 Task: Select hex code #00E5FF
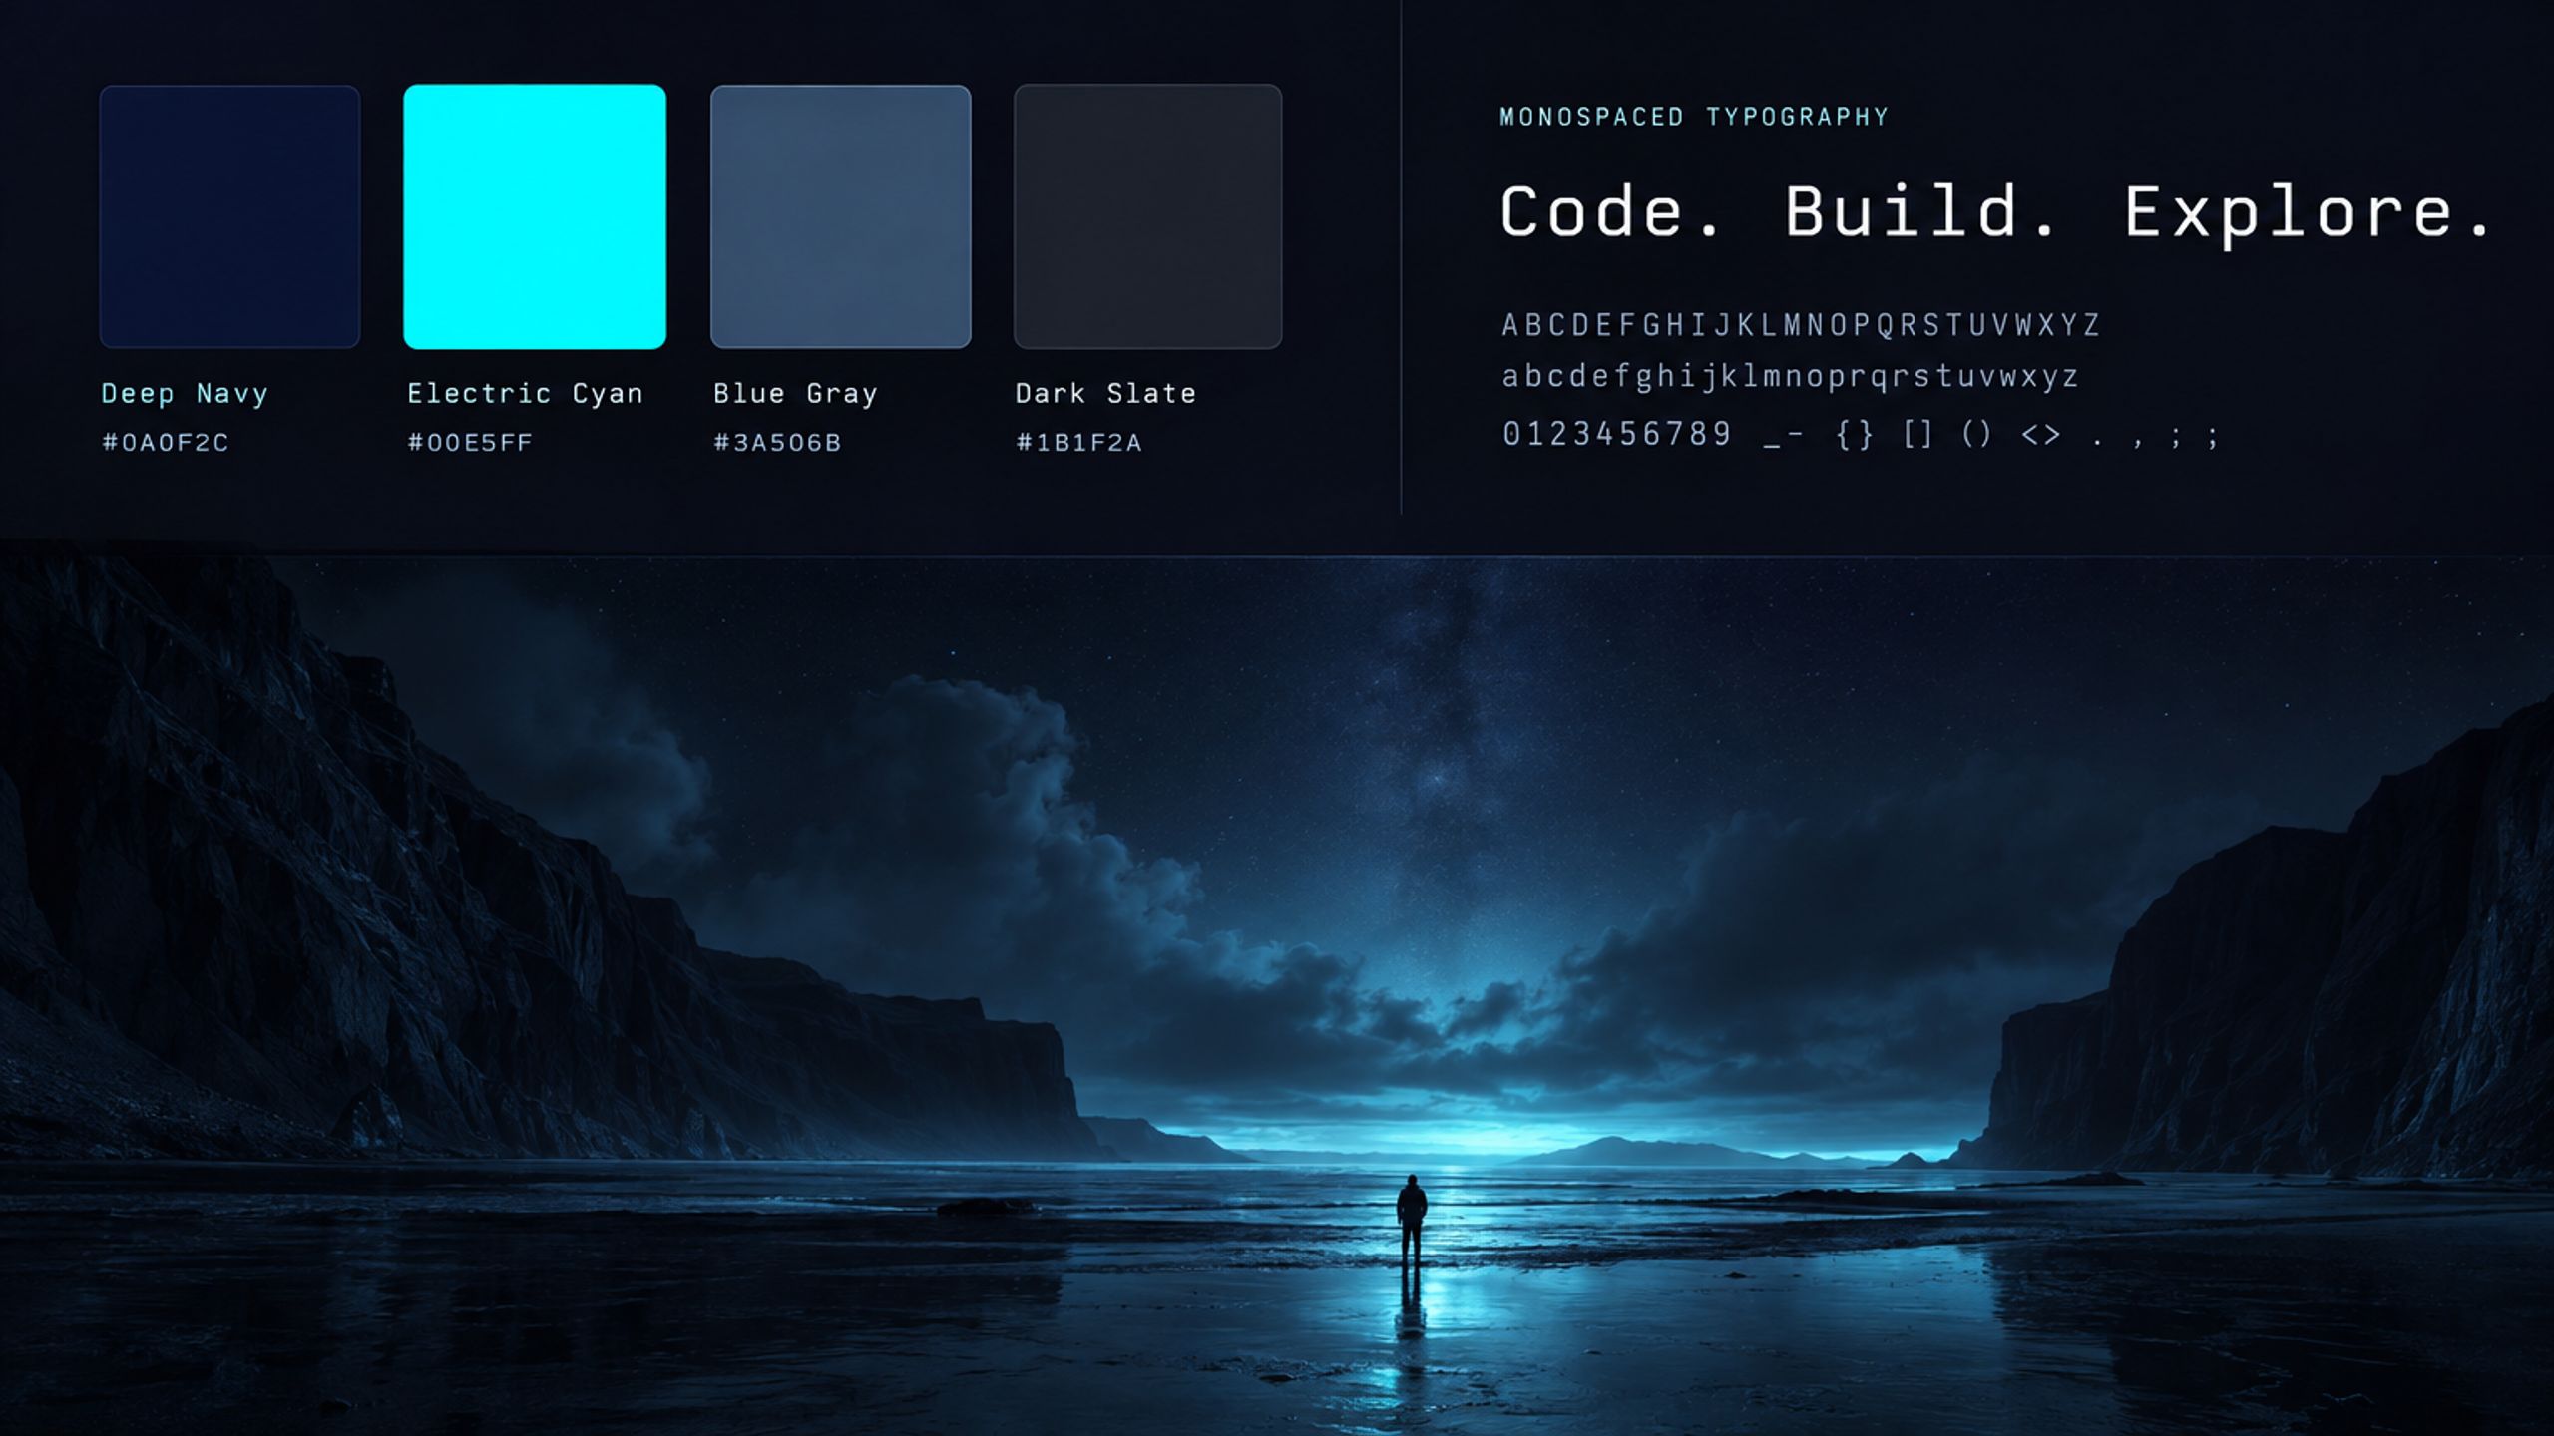click(470, 442)
